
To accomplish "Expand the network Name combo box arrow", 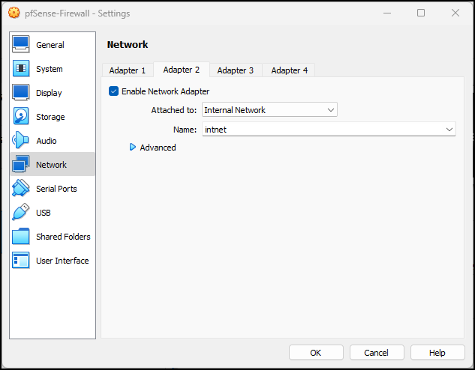I will pos(449,130).
